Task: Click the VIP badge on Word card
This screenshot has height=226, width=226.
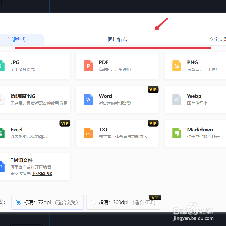Action: pos(153,89)
